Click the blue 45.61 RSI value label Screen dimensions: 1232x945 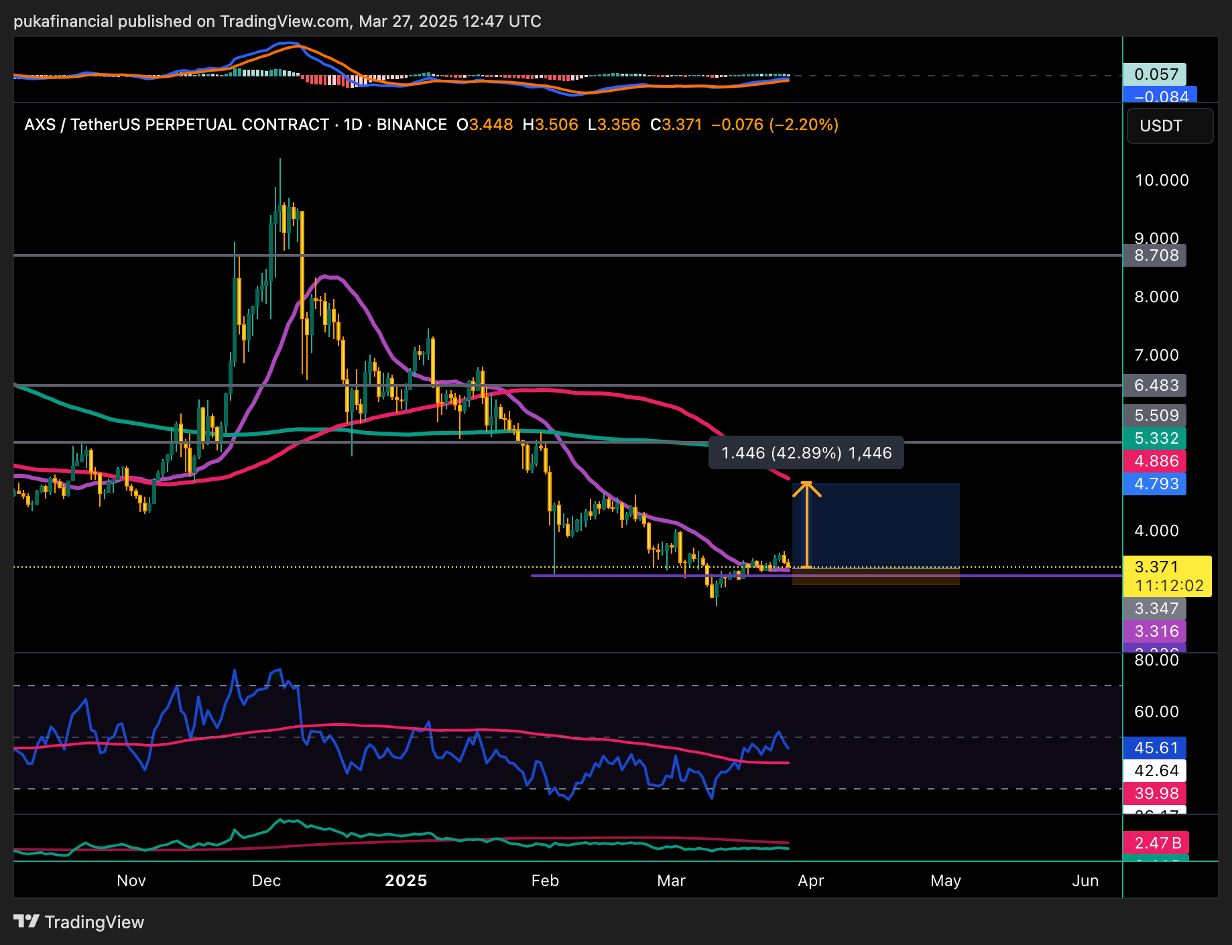1155,748
